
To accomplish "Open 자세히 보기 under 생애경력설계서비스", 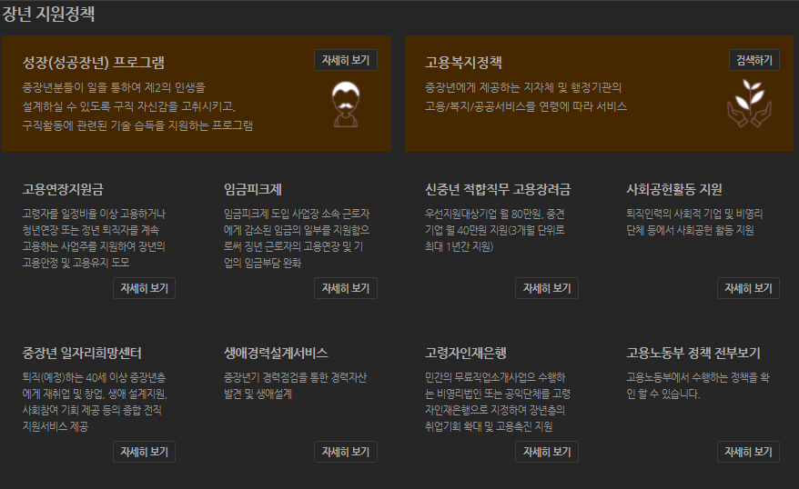I will point(346,452).
